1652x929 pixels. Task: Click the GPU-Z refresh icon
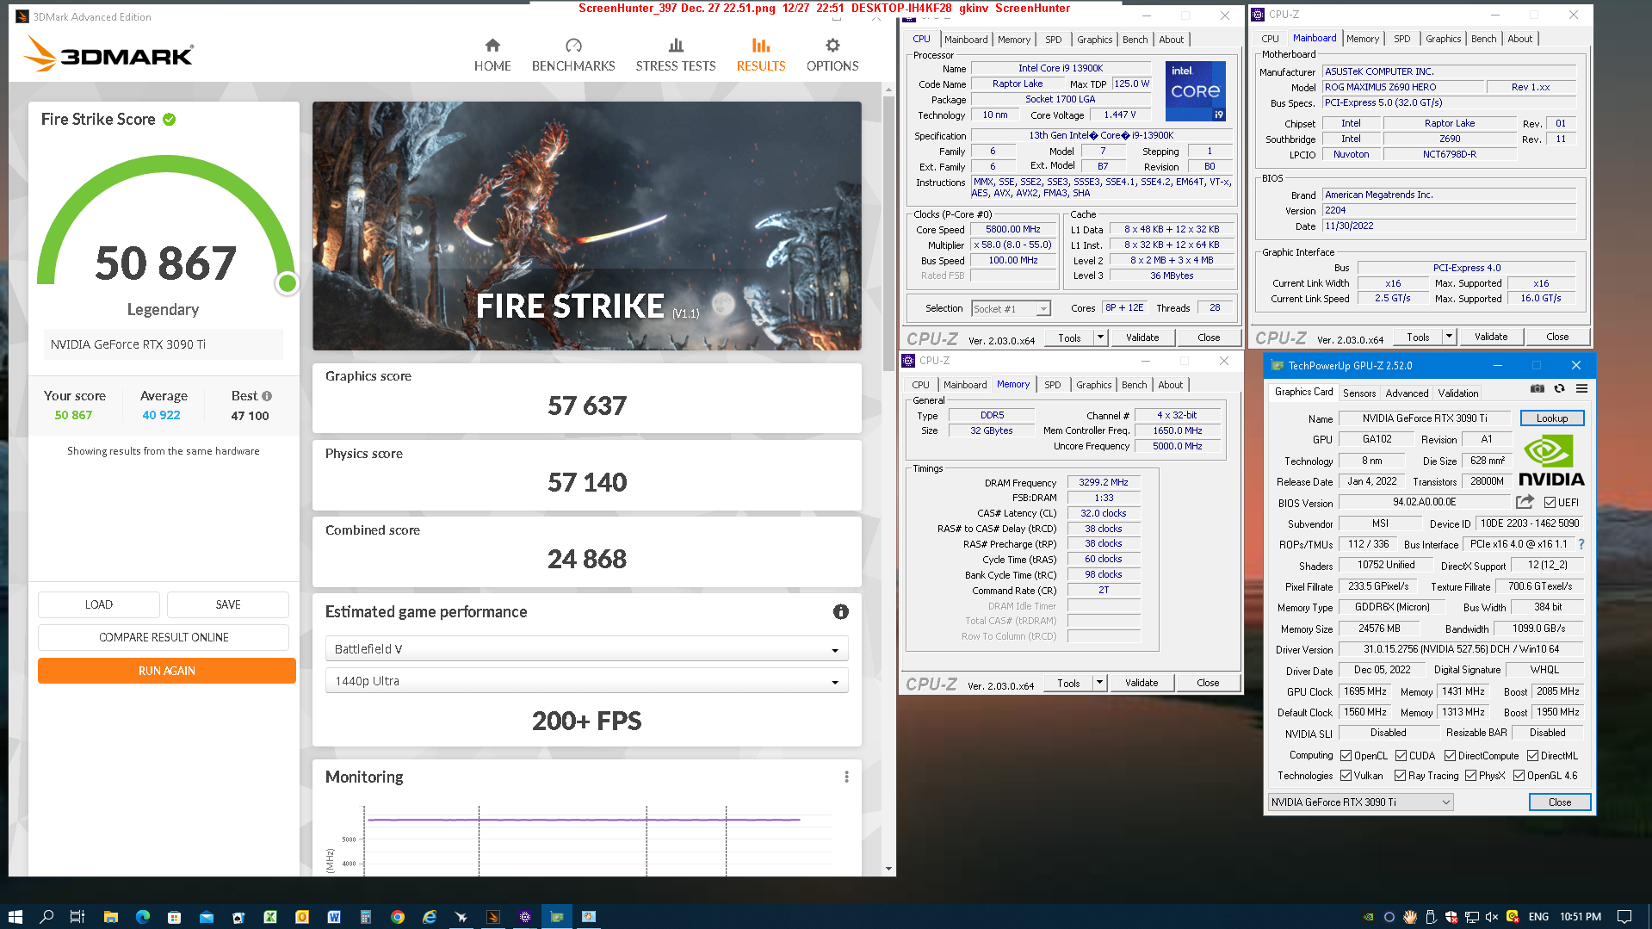[1559, 389]
